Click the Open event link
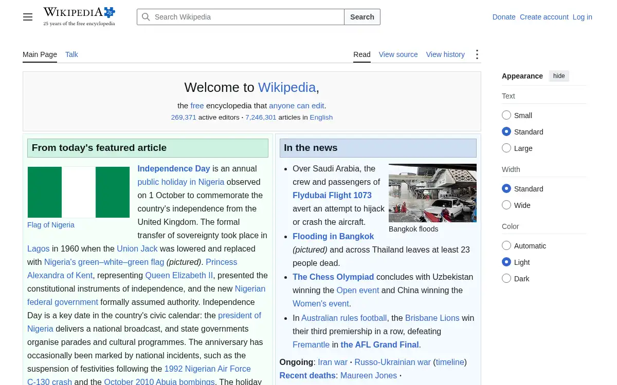The height and width of the screenshot is (385, 617). 358,290
